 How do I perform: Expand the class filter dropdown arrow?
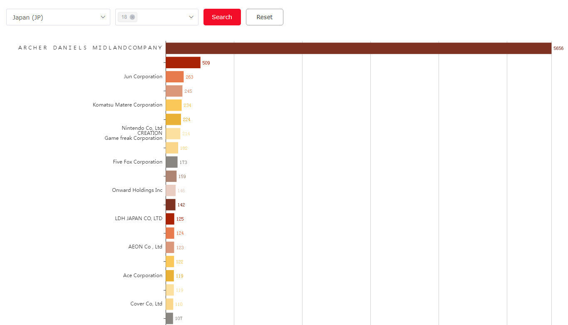[x=191, y=17]
